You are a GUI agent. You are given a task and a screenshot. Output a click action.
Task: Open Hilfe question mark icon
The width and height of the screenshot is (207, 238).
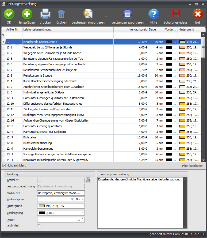click(x=154, y=14)
